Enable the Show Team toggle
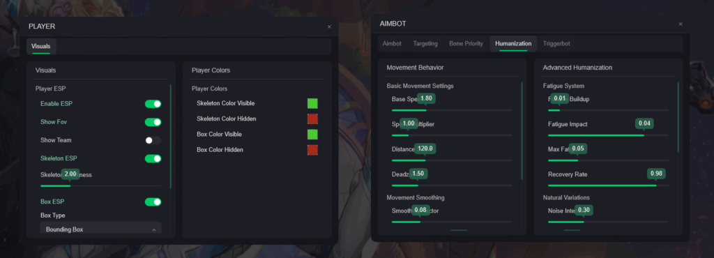The width and height of the screenshot is (714, 258). pyautogui.click(x=153, y=141)
